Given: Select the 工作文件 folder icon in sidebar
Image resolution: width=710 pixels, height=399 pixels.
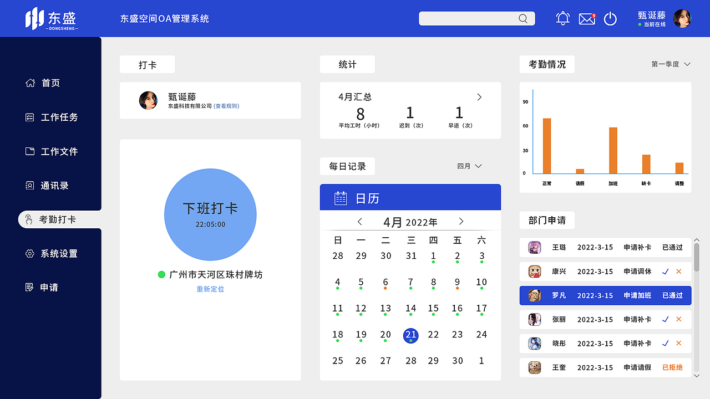Looking at the screenshot, I should 29,151.
